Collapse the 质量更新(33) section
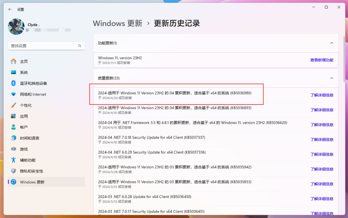The image size is (348, 218). pyautogui.click(x=332, y=78)
